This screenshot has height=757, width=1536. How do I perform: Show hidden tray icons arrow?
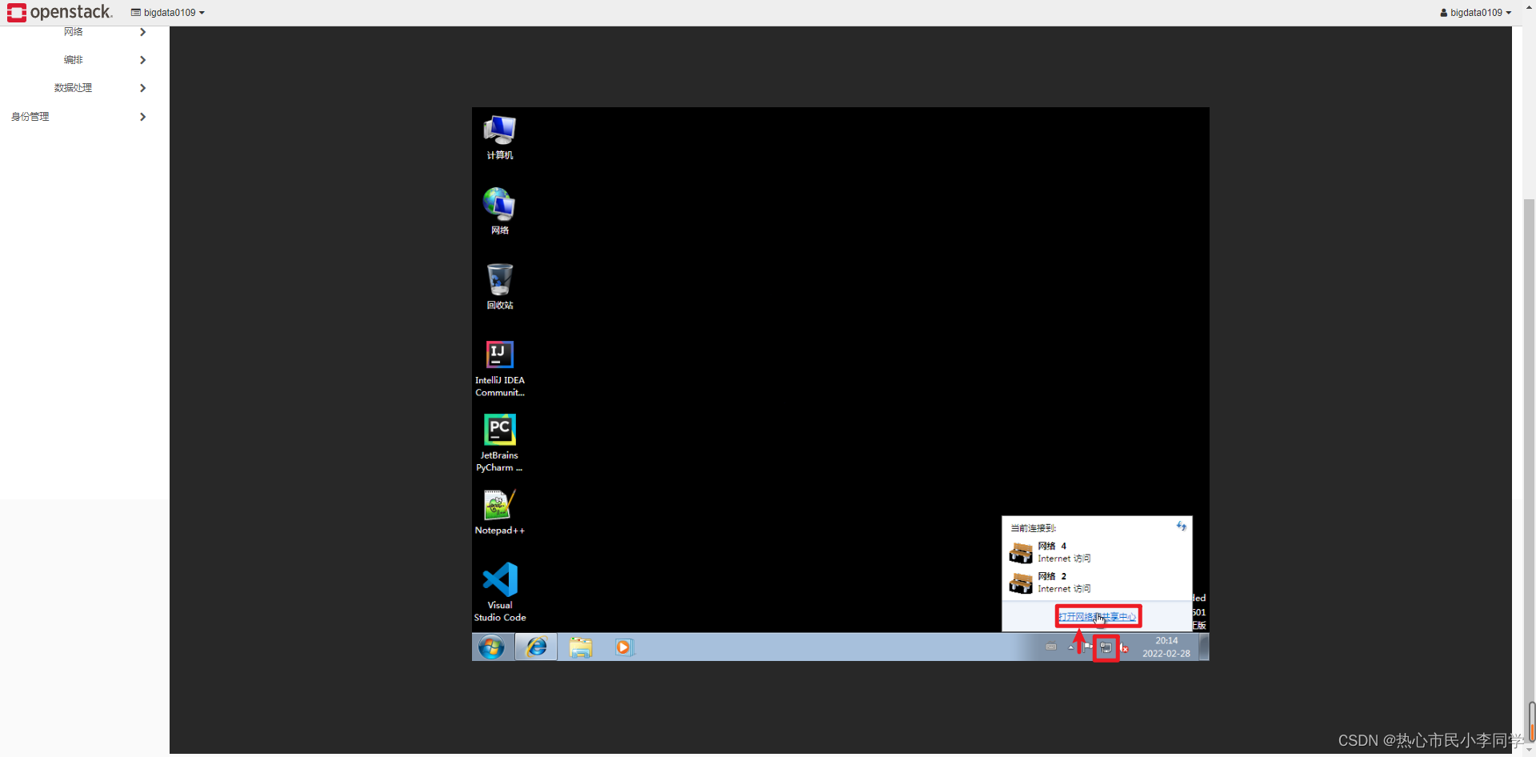click(1070, 647)
